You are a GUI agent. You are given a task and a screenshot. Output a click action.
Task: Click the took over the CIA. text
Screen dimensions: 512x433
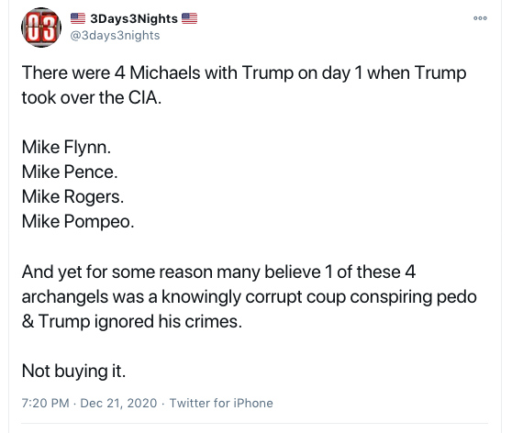pos(92,97)
